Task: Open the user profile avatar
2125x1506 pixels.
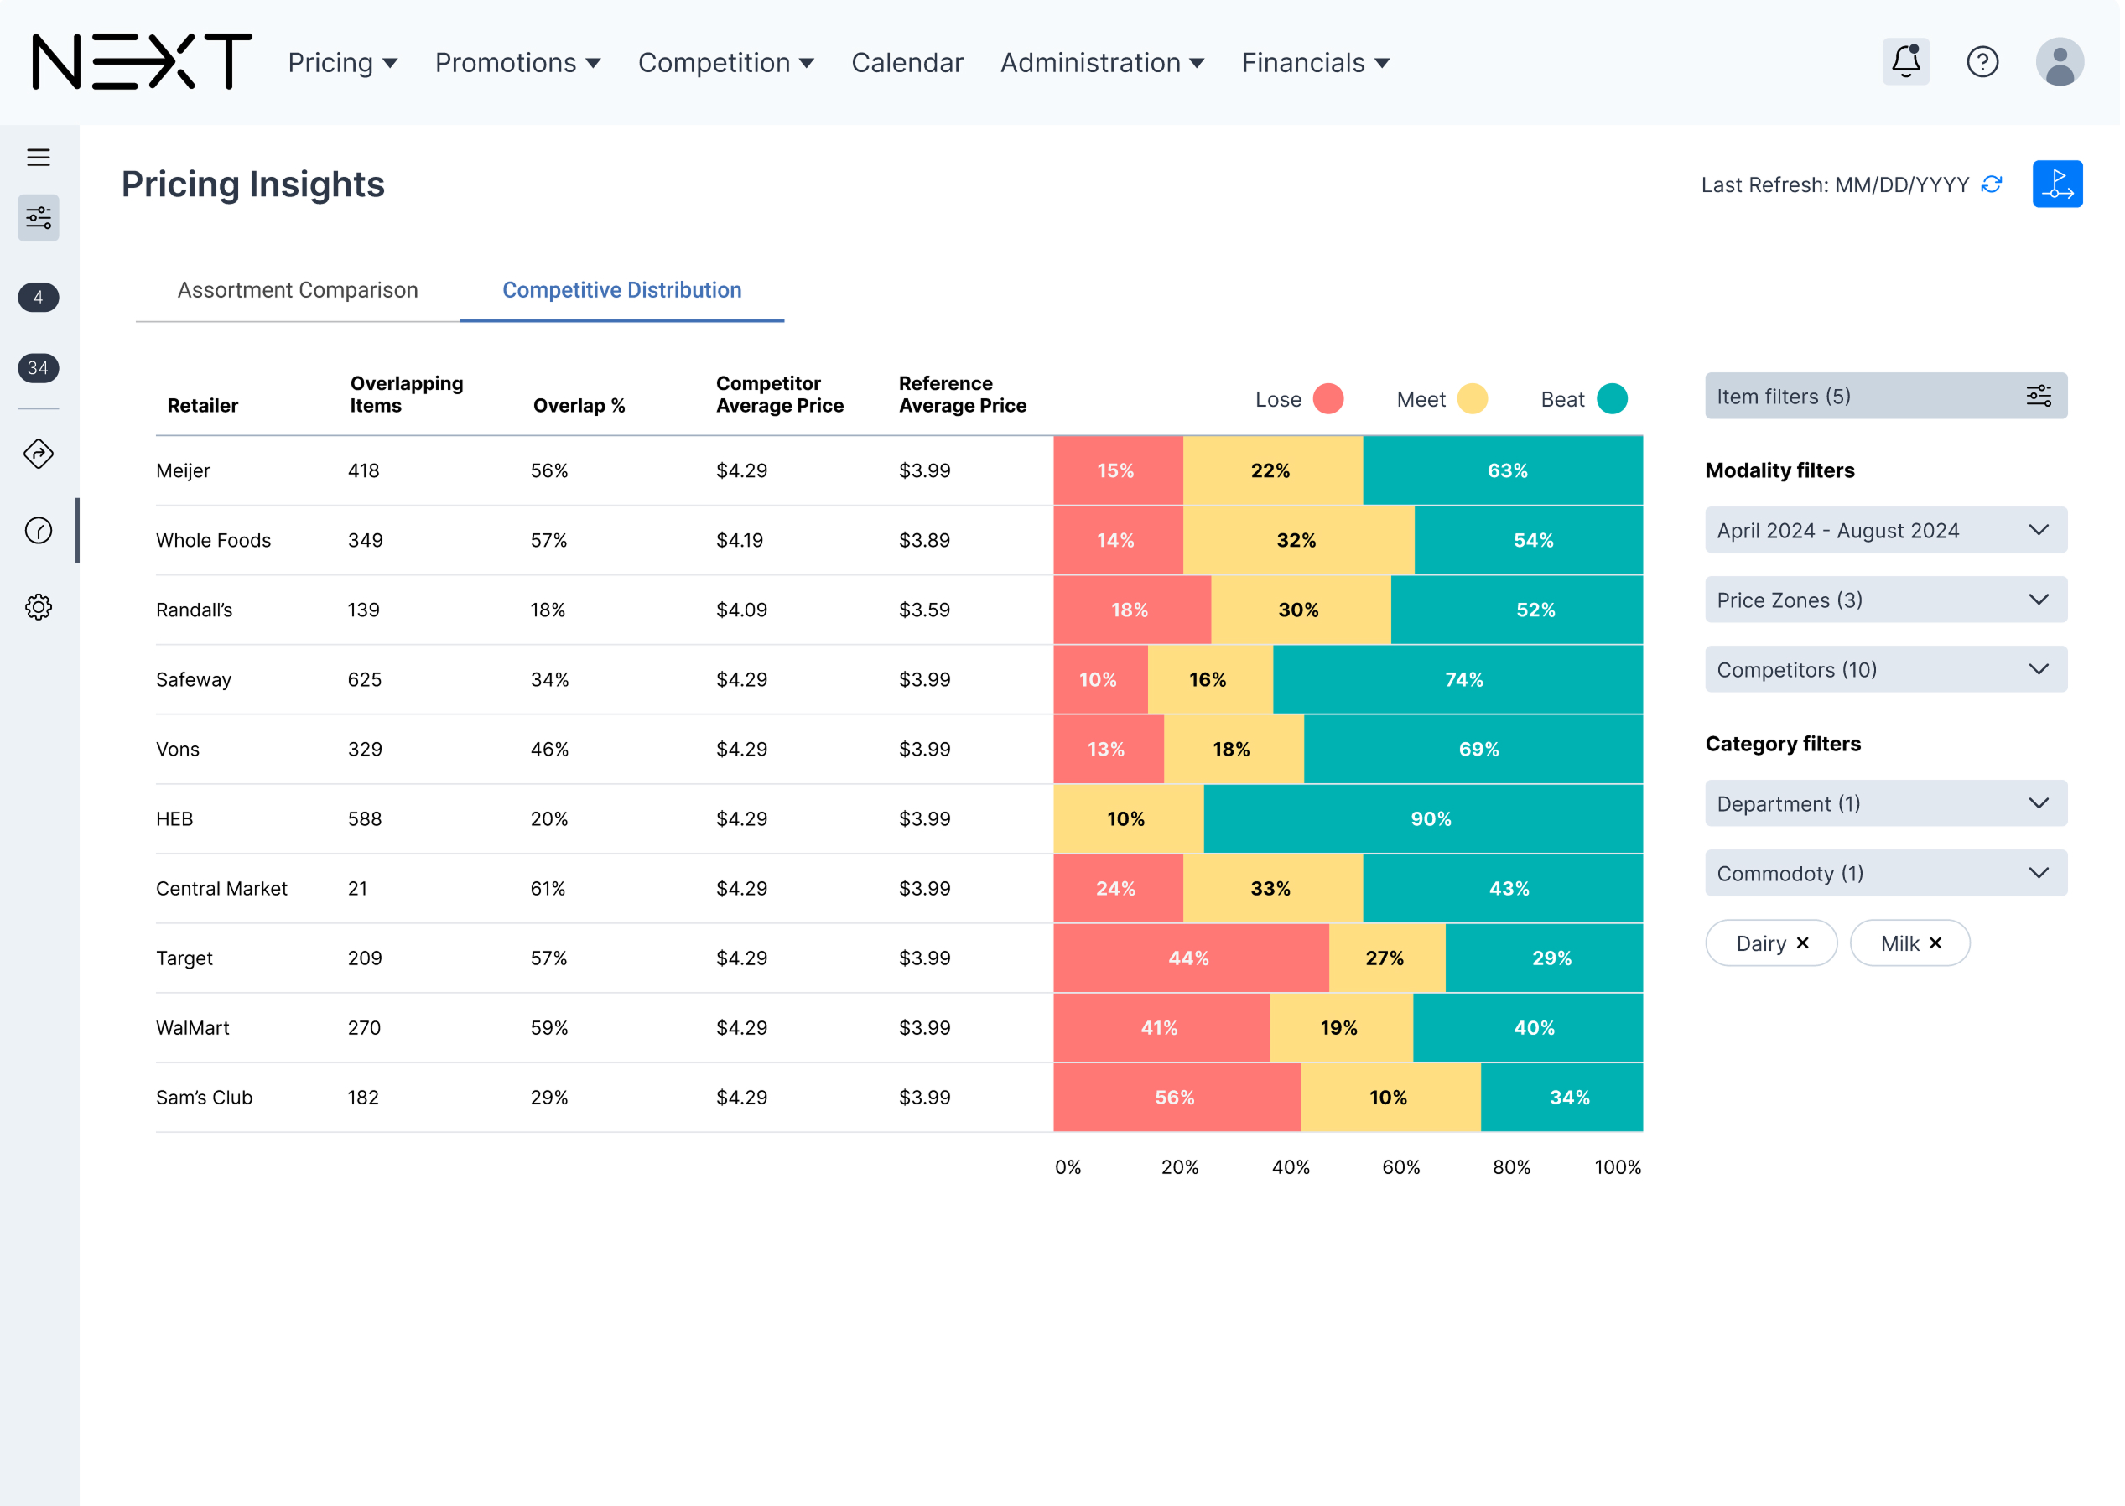Action: point(2060,62)
